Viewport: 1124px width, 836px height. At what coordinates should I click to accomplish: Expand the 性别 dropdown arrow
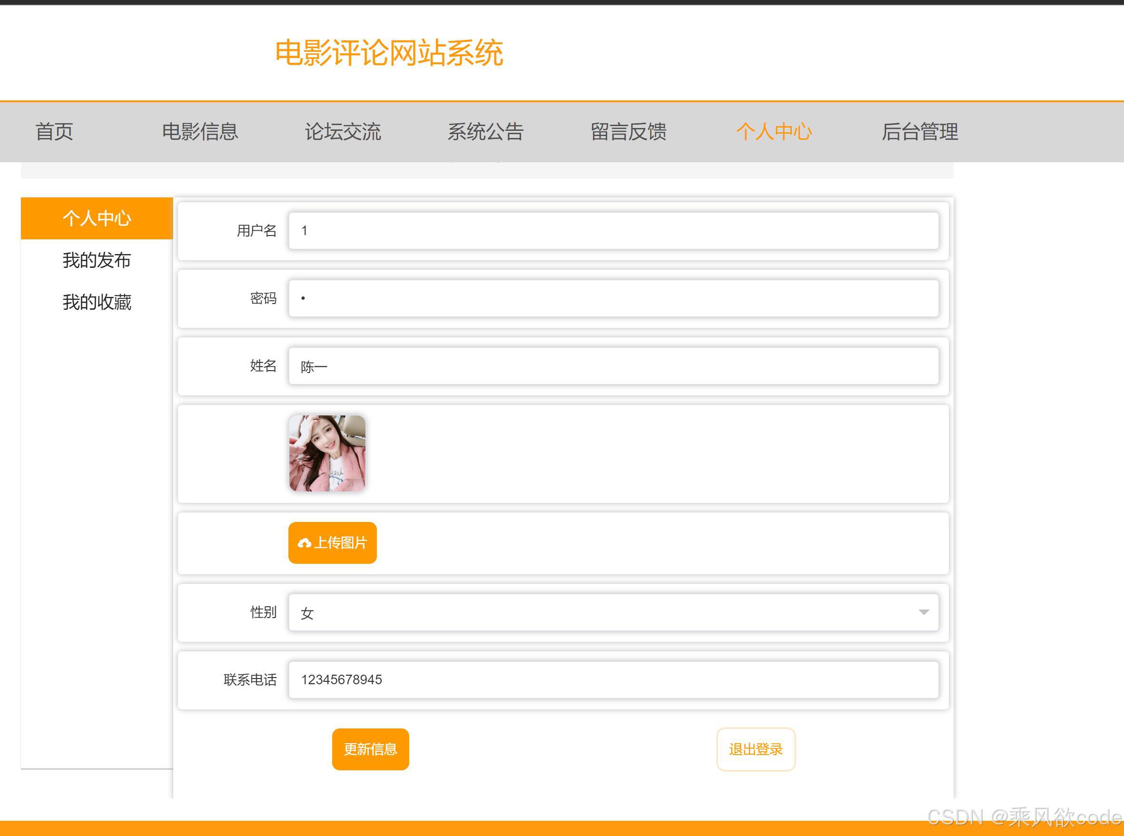point(924,612)
